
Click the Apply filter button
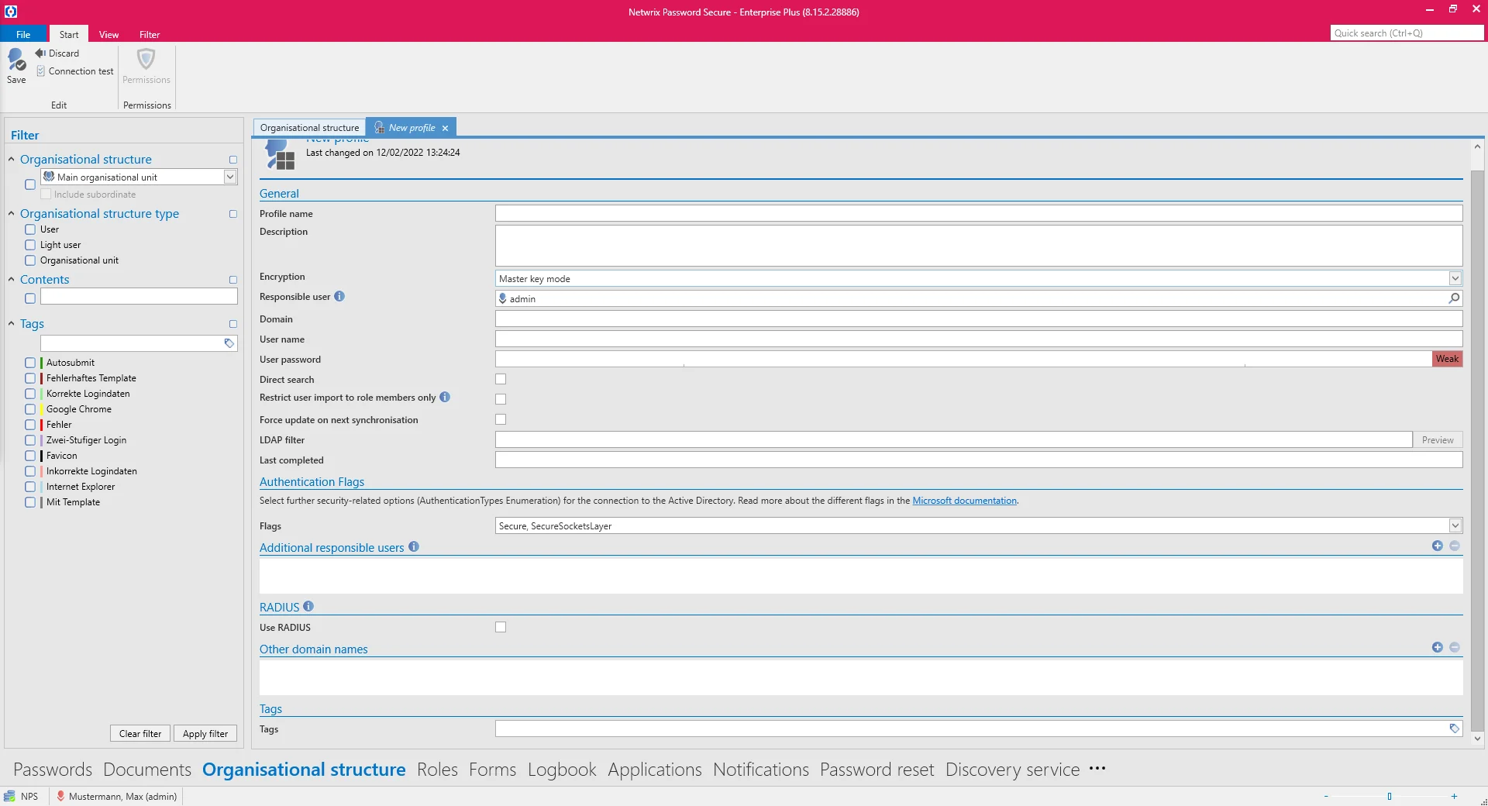pos(205,733)
